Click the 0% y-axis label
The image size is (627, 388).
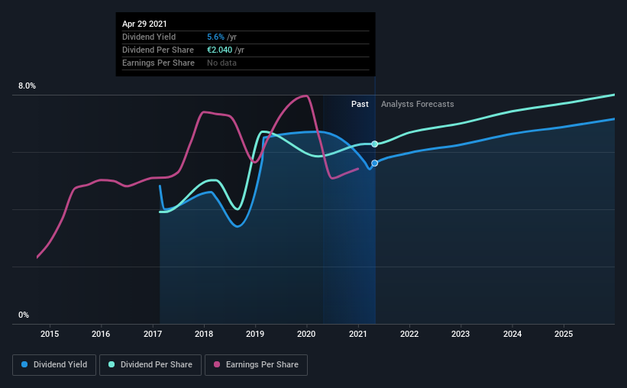point(24,315)
